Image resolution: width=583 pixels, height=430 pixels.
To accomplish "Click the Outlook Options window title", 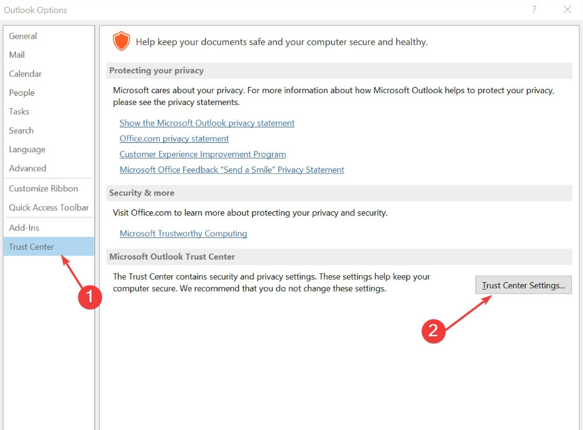I will [35, 10].
